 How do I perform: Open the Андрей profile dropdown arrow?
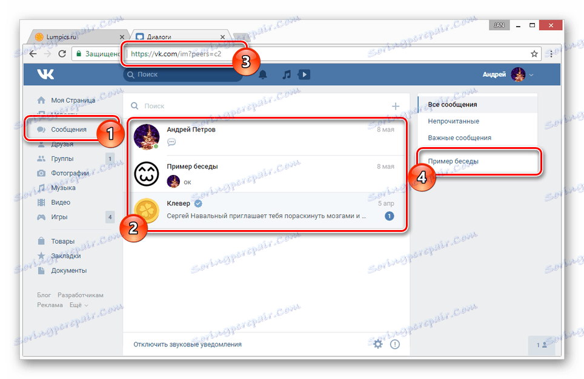pos(531,75)
